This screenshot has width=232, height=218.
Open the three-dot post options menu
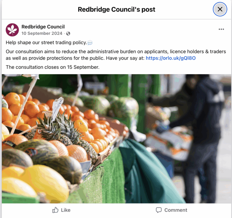coord(221,29)
